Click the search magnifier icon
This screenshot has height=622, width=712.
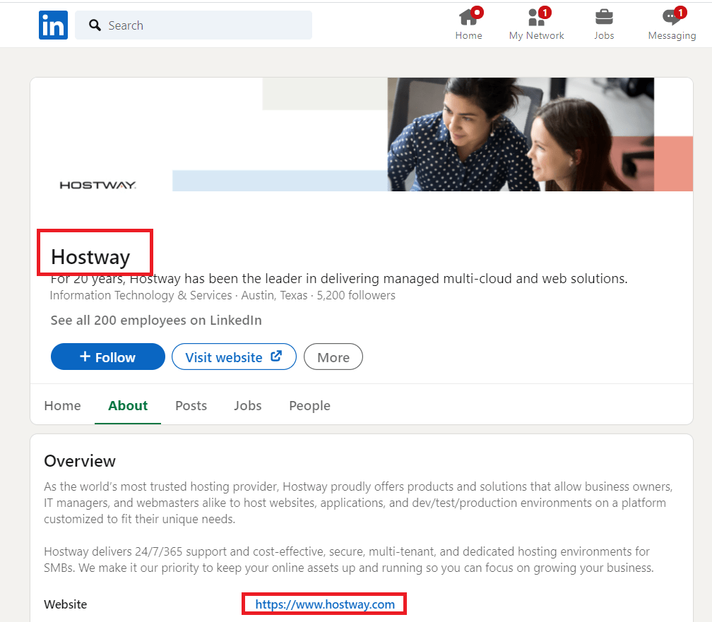pos(95,25)
